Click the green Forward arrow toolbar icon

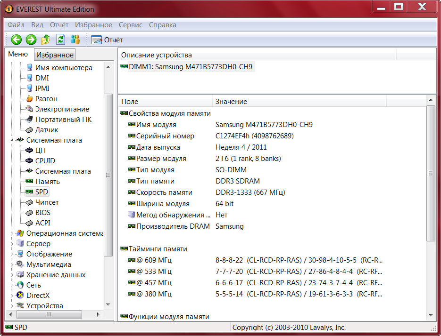pos(31,40)
